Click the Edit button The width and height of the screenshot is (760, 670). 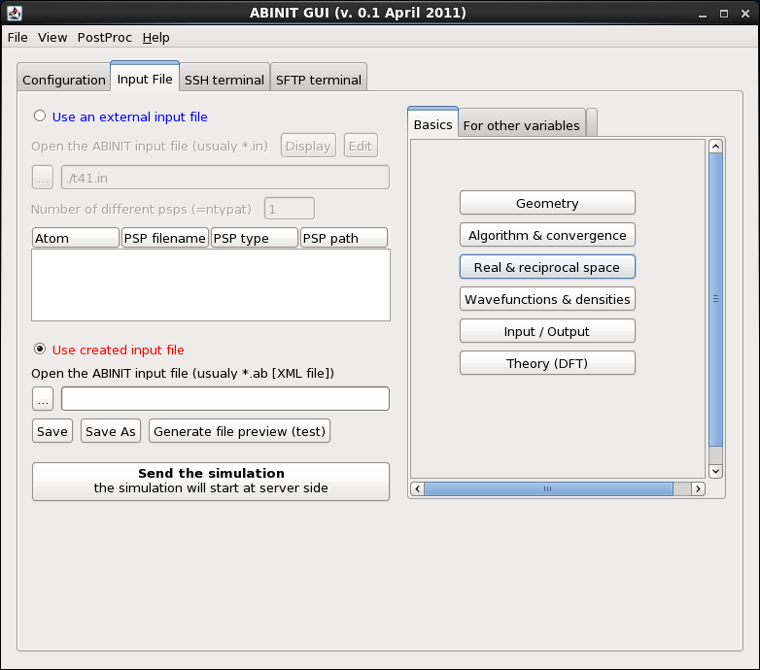pyautogui.click(x=361, y=146)
